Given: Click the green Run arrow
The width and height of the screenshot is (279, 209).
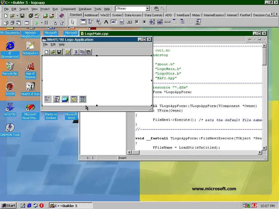Looking at the screenshot, I should coord(37,23).
